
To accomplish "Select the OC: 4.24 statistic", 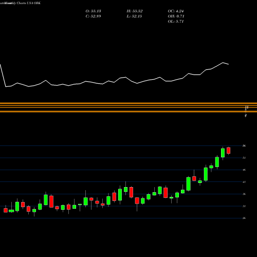I will pos(176,11).
